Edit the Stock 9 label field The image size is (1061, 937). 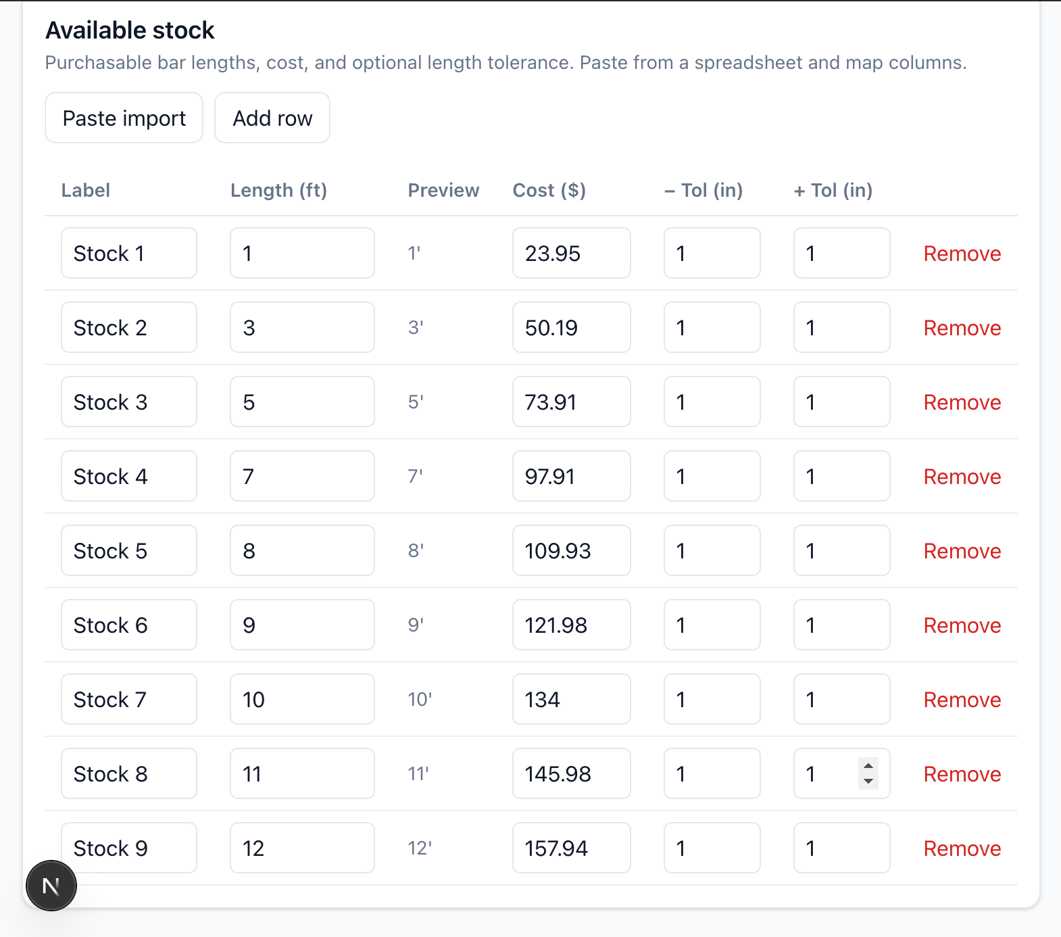129,848
